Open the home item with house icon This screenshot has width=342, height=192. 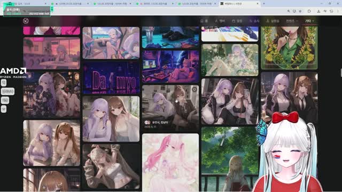204,21
